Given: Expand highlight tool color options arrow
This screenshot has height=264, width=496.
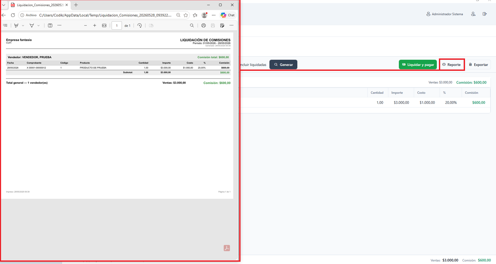Looking at the screenshot, I should click(23, 26).
